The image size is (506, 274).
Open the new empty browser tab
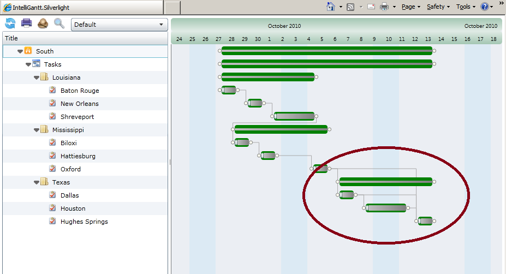click(172, 8)
